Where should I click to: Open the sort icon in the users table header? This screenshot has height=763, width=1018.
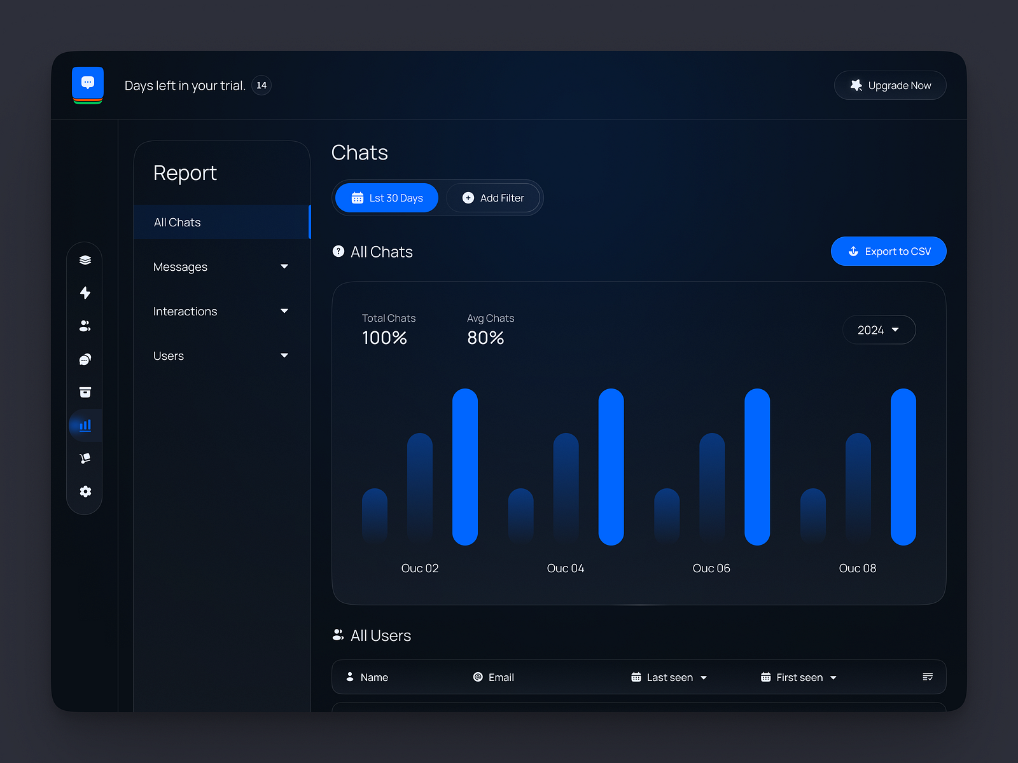pyautogui.click(x=928, y=677)
